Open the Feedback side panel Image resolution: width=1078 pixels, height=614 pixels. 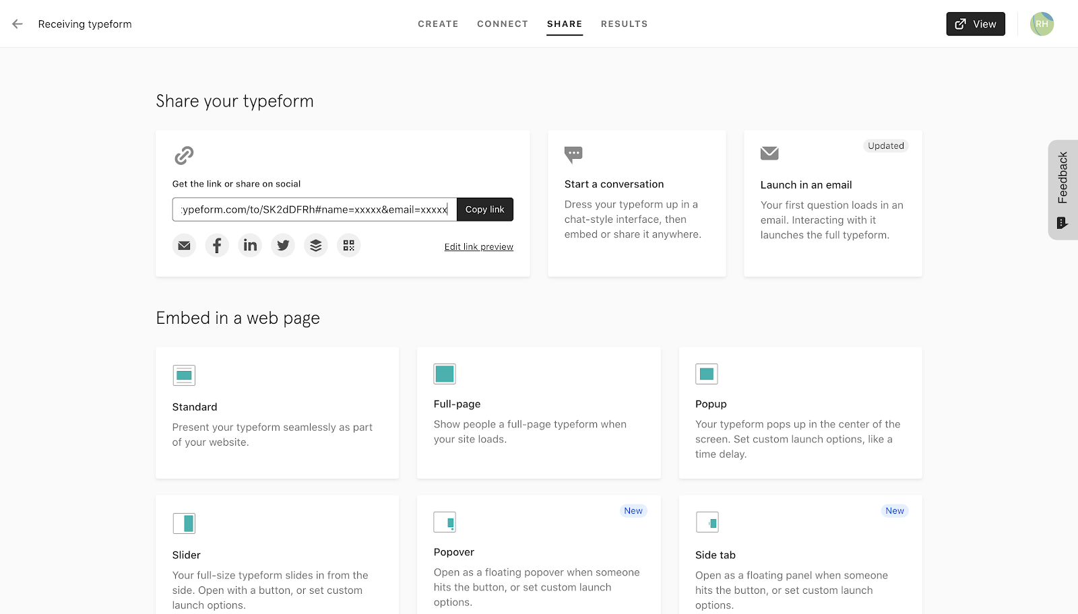1063,190
